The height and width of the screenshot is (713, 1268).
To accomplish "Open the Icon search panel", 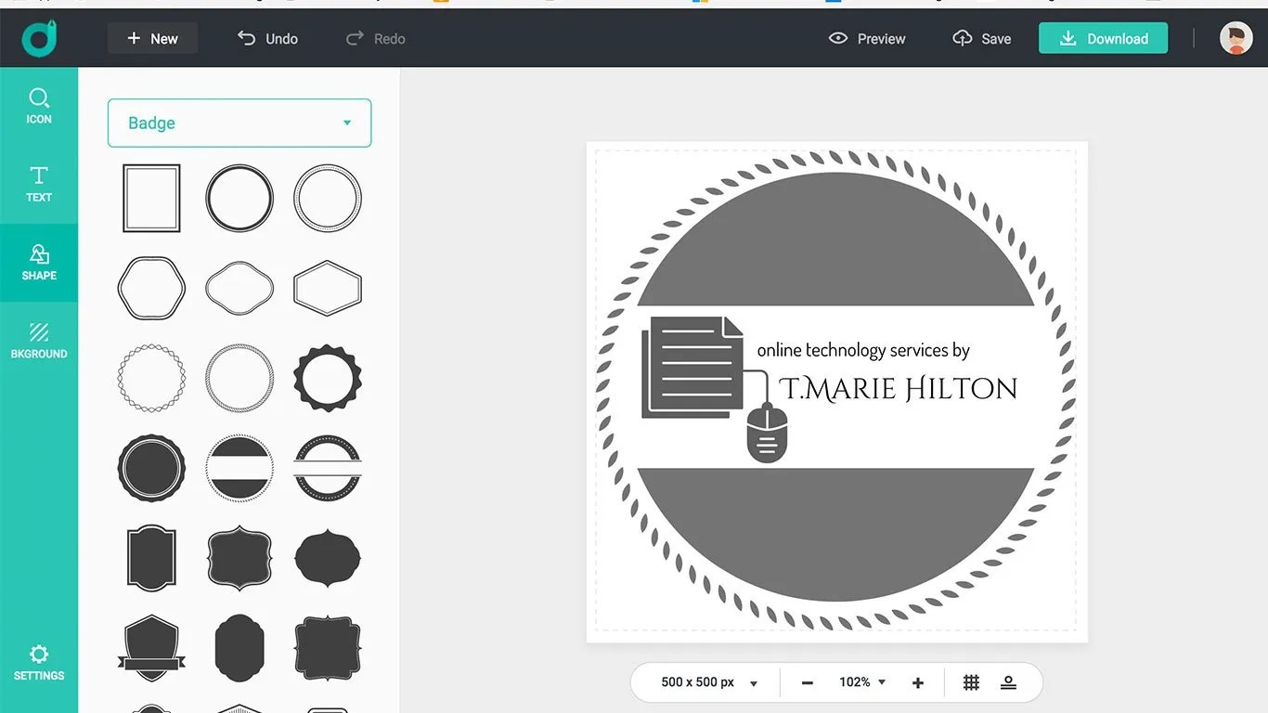I will click(x=39, y=106).
